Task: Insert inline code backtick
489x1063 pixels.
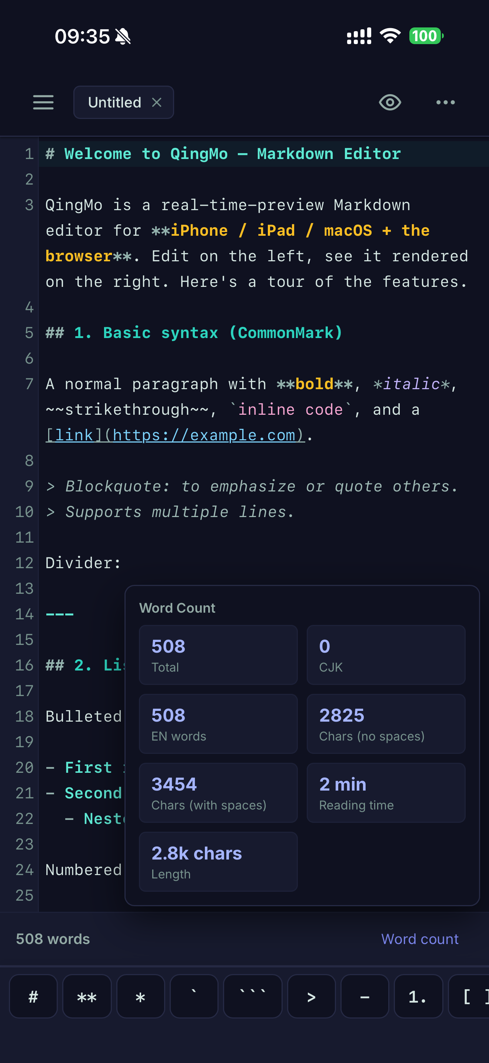Action: 194,996
